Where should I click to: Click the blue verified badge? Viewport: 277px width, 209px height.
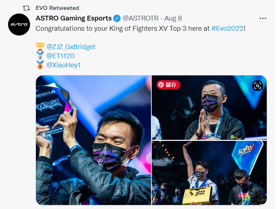pyautogui.click(x=117, y=18)
